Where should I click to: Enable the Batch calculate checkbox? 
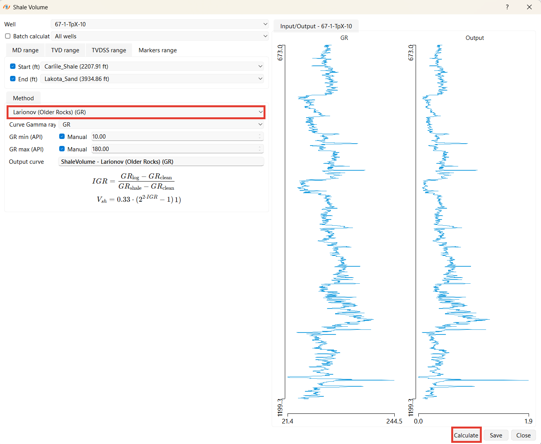[x=8, y=36]
